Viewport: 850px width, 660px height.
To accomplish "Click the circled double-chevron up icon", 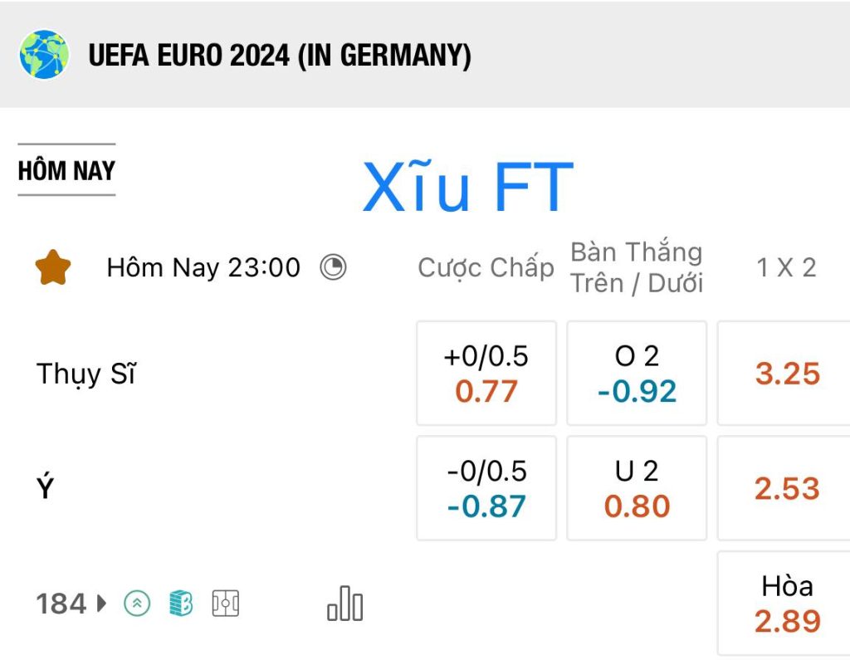I will [x=137, y=603].
